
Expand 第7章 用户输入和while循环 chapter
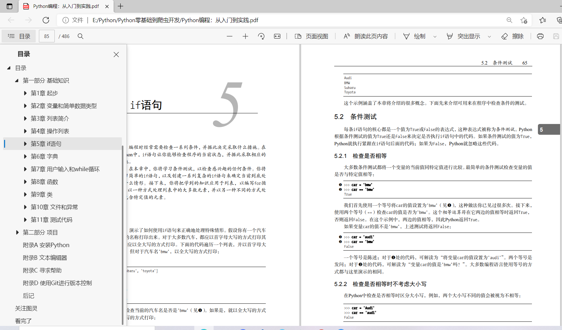[x=25, y=169]
